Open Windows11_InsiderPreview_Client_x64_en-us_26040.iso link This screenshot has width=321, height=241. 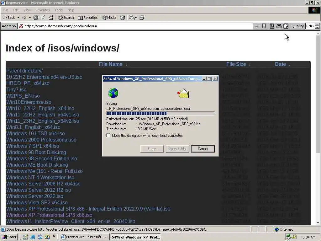(x=71, y=222)
